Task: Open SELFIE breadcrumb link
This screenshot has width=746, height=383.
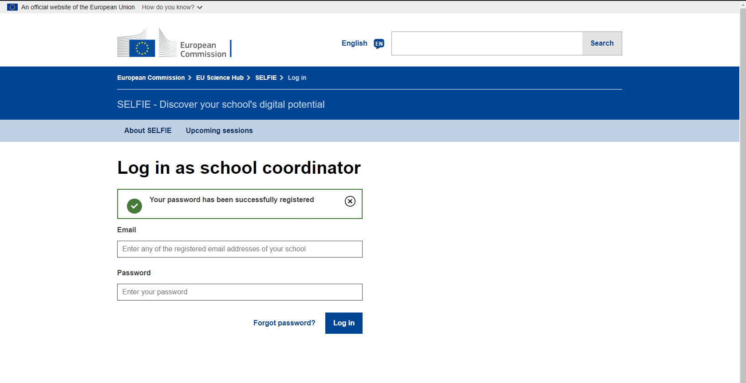Action: tap(266, 78)
